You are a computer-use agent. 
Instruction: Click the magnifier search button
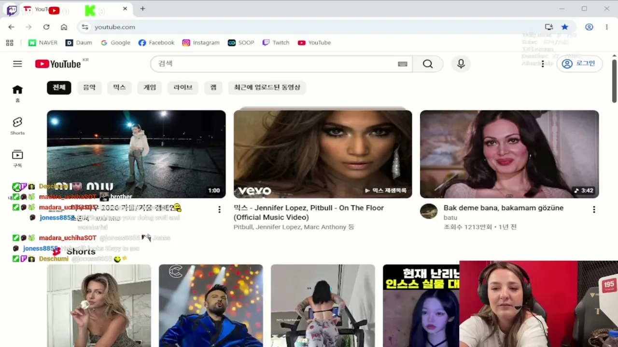[x=428, y=64]
